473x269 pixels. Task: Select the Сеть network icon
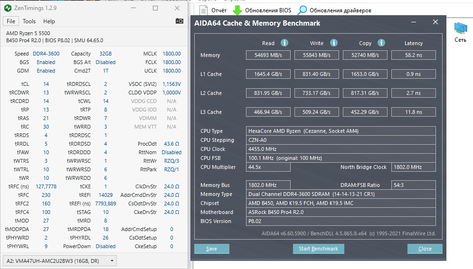click(x=460, y=32)
